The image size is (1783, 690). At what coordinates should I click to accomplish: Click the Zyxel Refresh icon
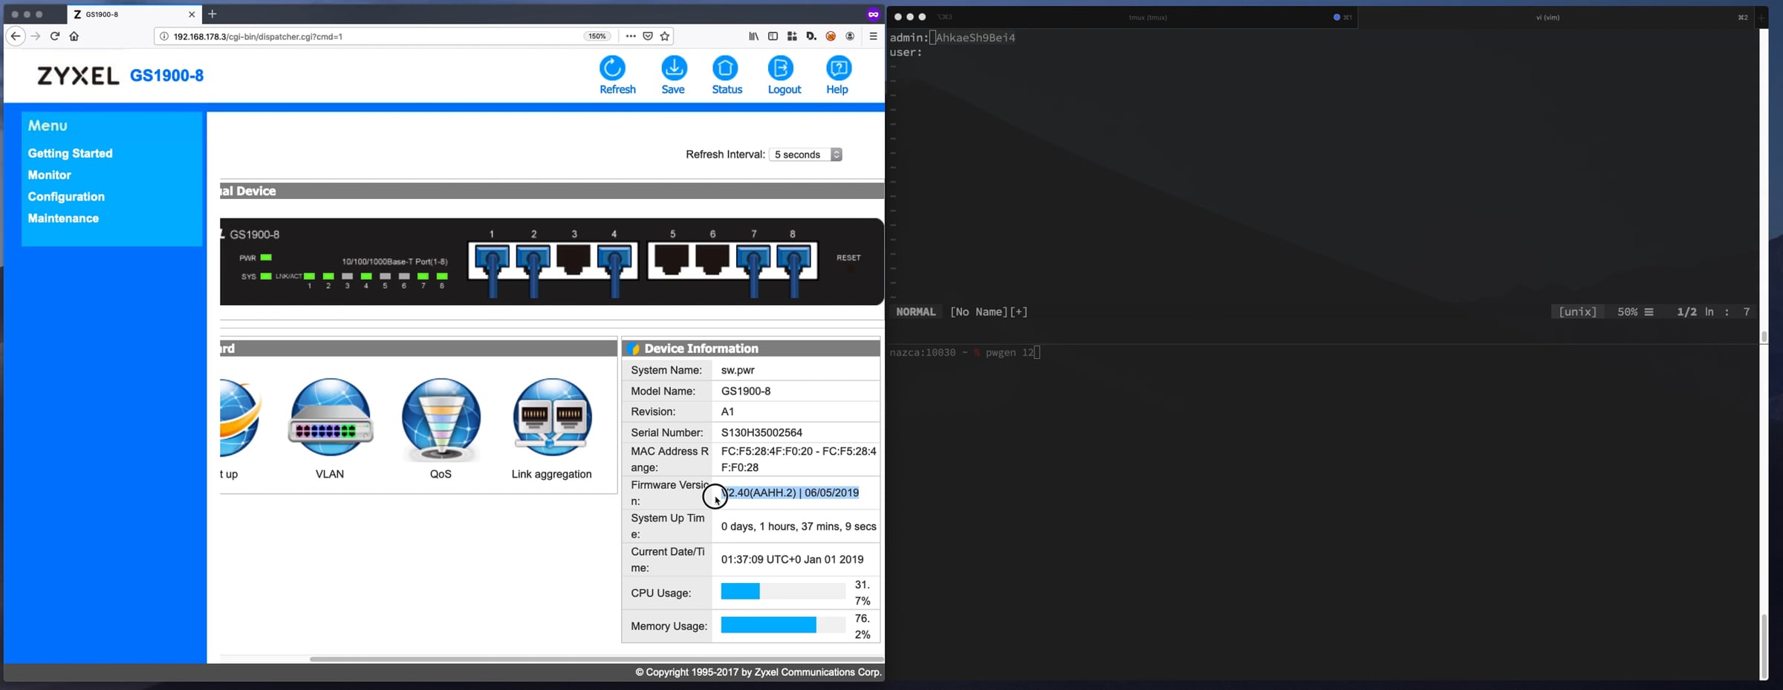pos(612,68)
